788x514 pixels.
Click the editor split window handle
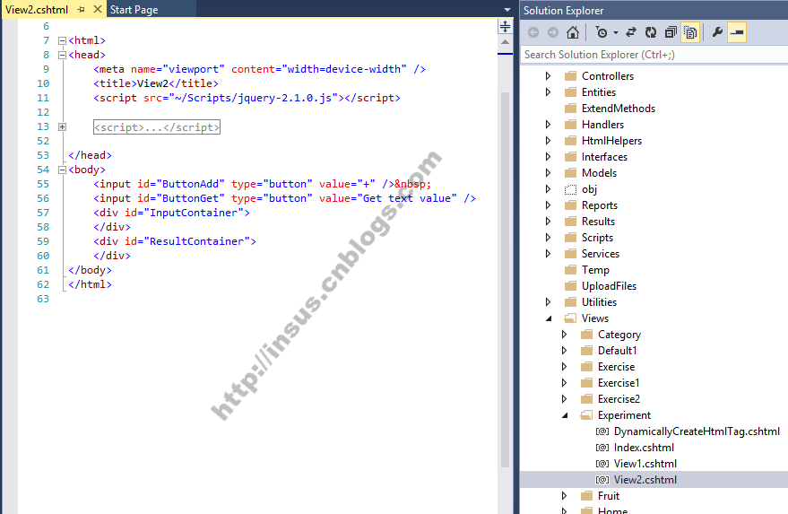tap(505, 27)
